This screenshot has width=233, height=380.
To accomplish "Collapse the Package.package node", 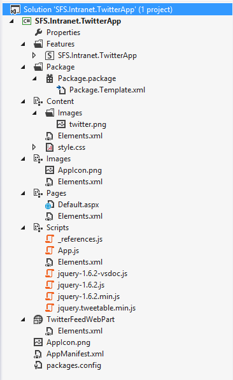I will click(x=34, y=78).
